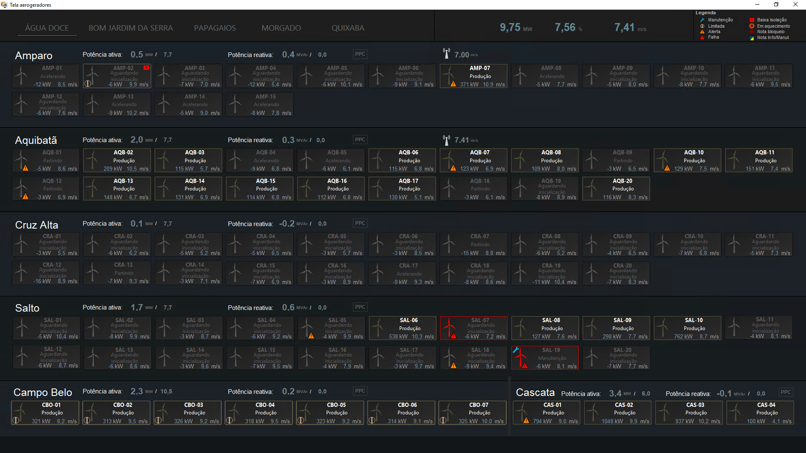The image size is (806, 453).
Task: Click the AMP-07 alert triangle icon
Action: click(453, 84)
